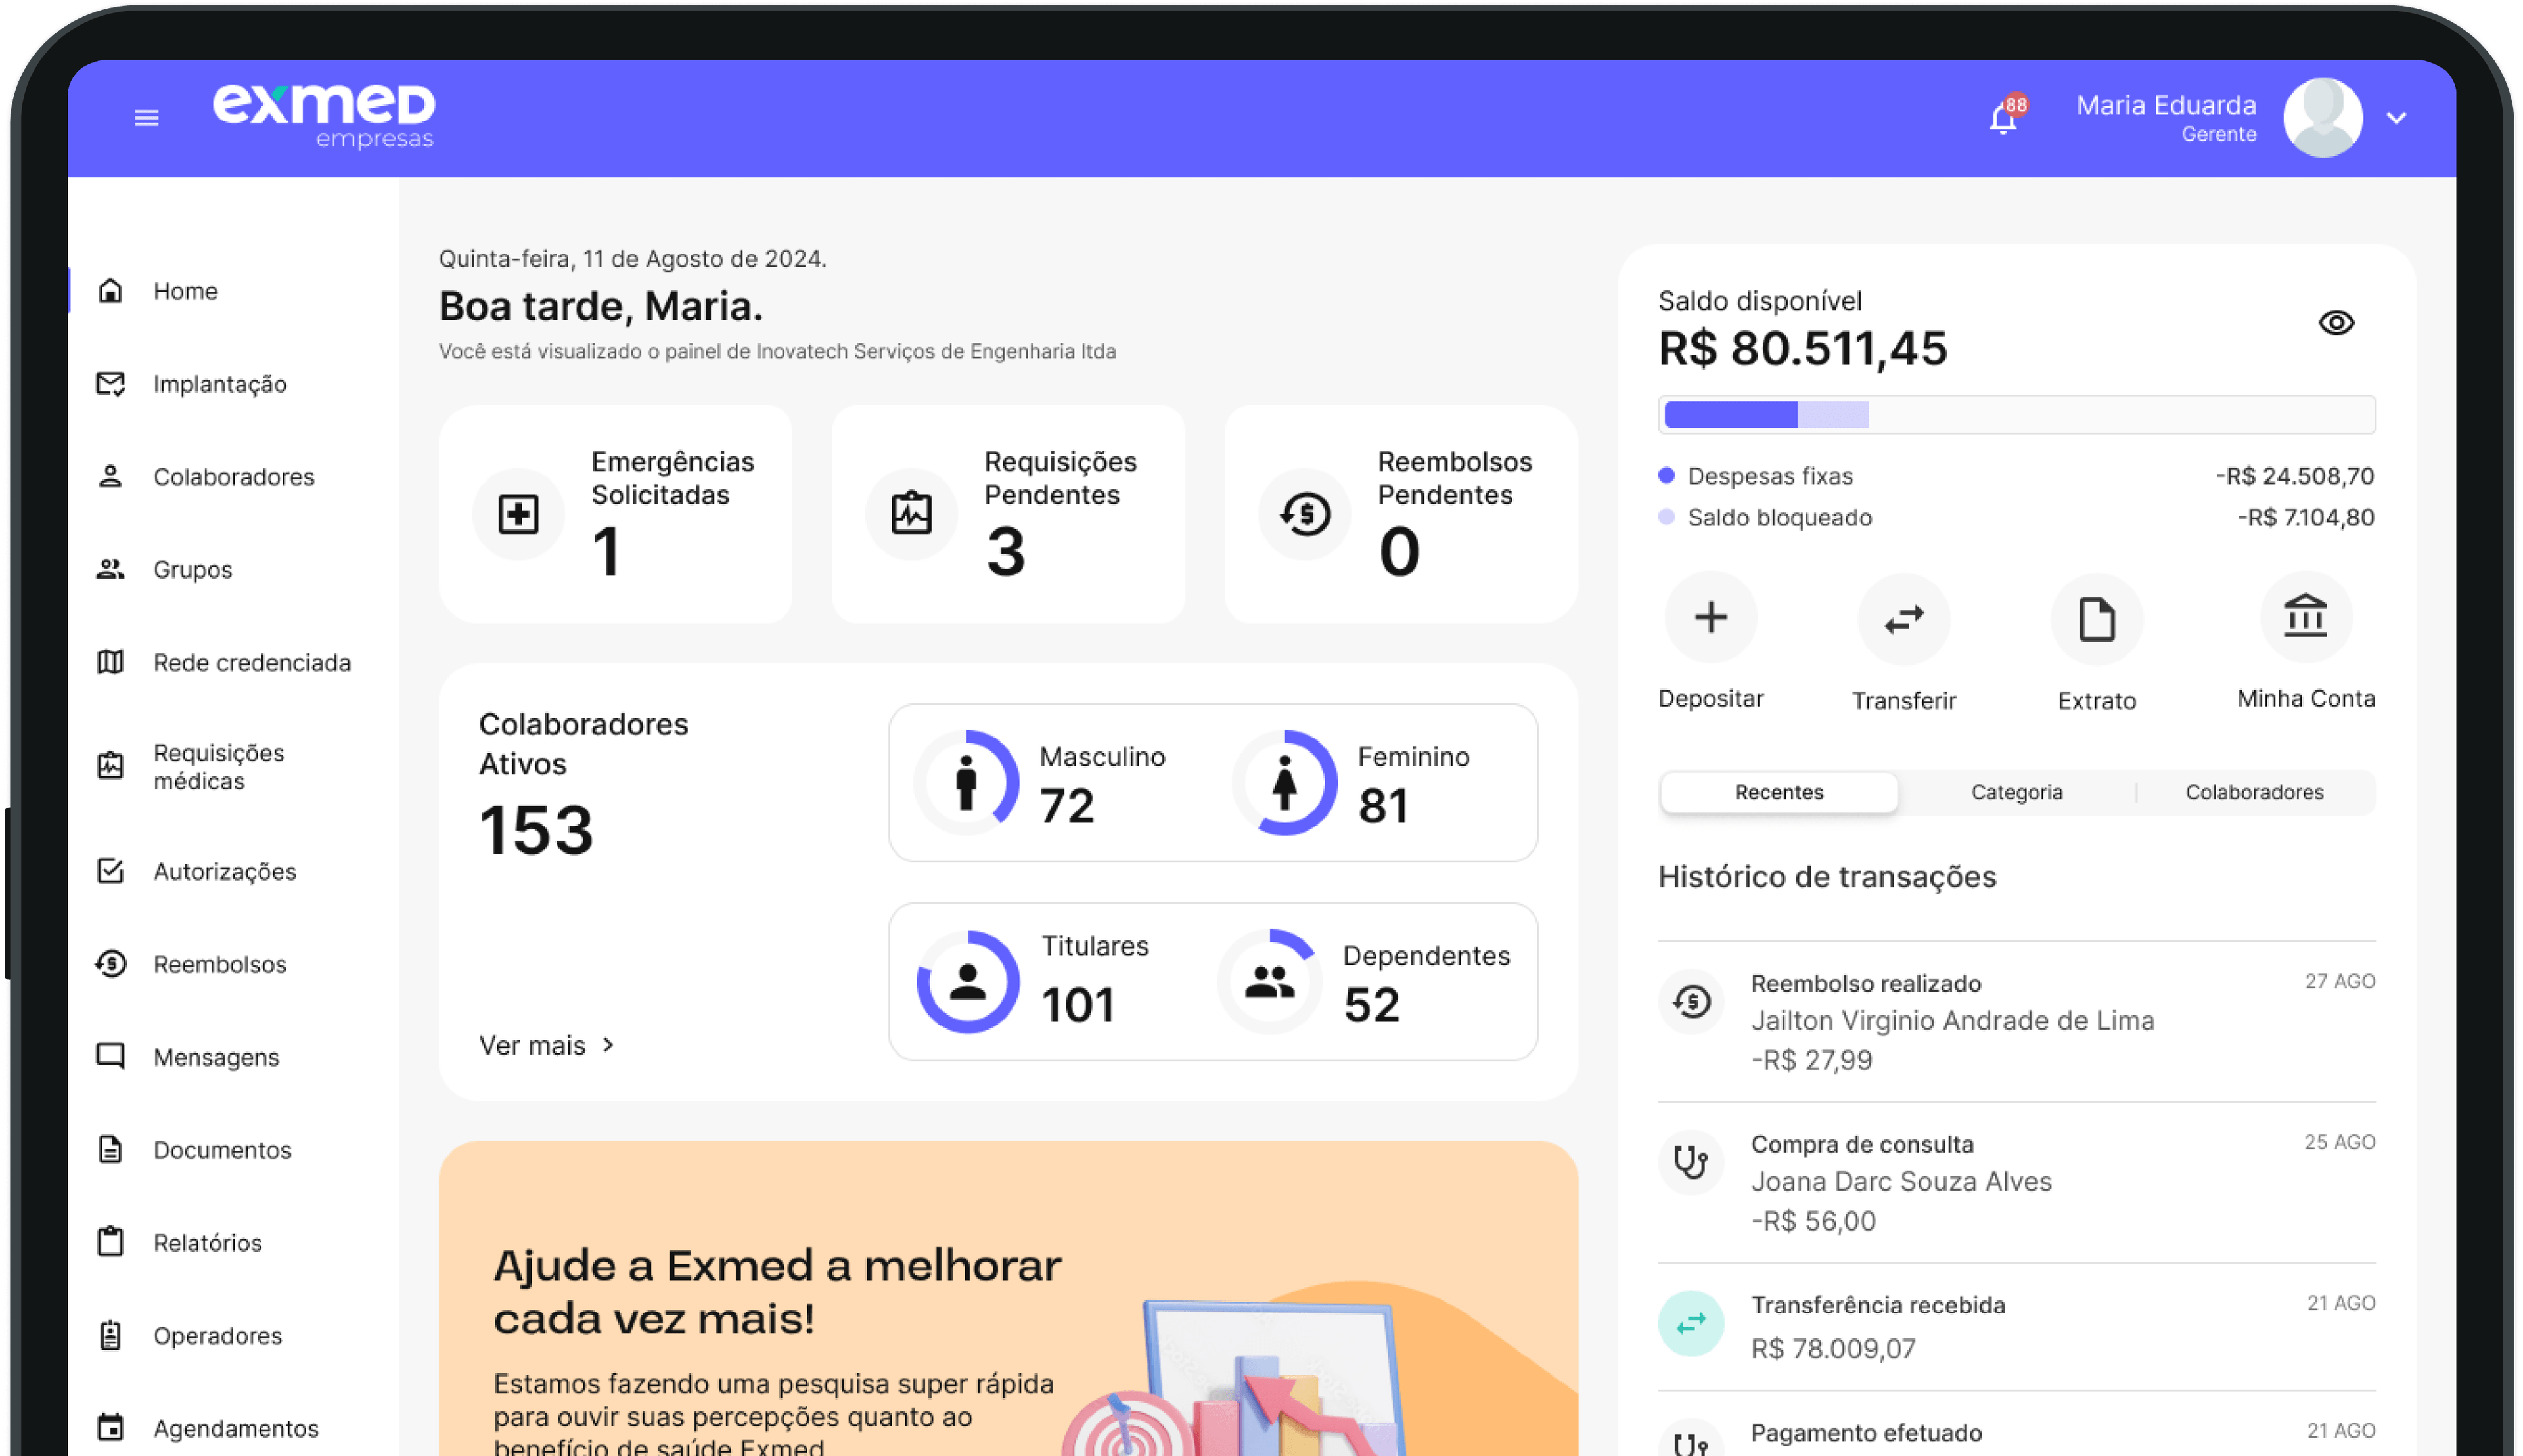This screenshot has width=2523, height=1456.
Task: Click the balance usage progress bar
Action: point(2016,414)
